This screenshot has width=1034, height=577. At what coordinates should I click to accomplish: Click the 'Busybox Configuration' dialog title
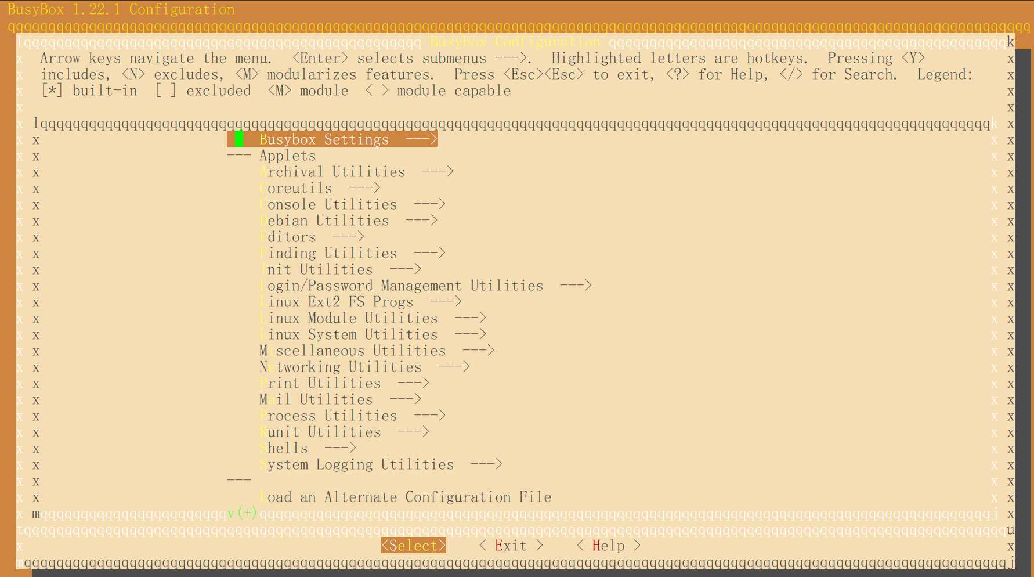515,42
